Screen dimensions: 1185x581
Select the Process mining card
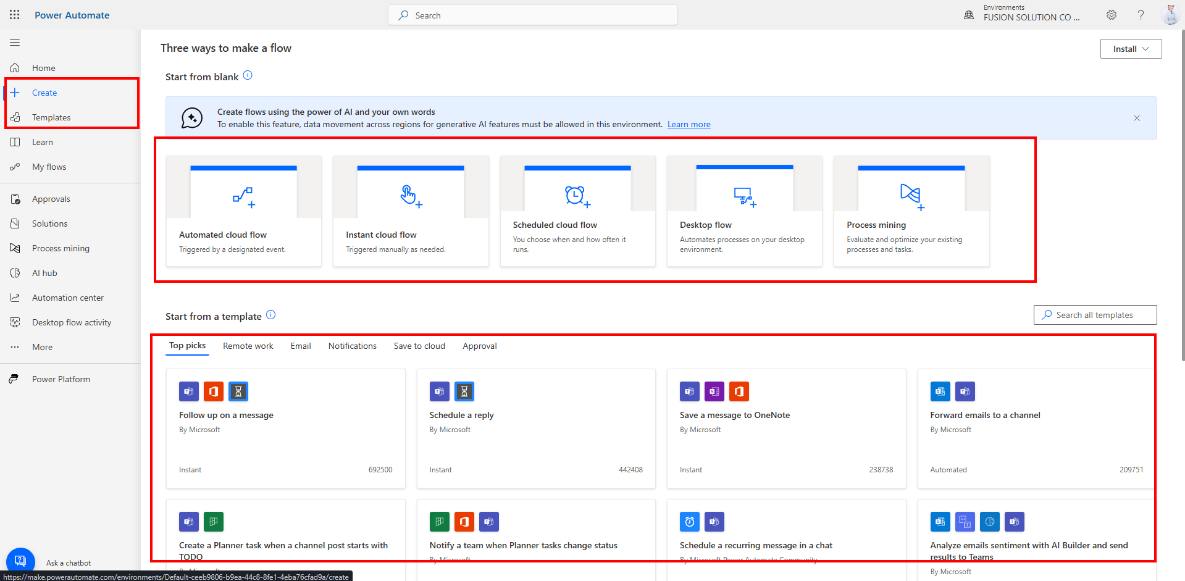(911, 211)
